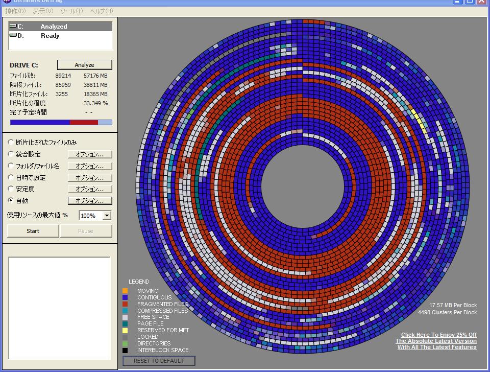Click the 'Ready' status of drive D:
Image resolution: width=490 pixels, height=372 pixels.
50,36
